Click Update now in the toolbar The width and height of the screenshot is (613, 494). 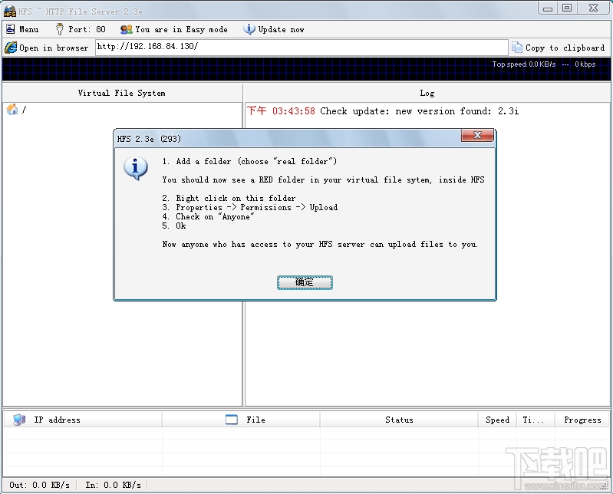pyautogui.click(x=274, y=29)
